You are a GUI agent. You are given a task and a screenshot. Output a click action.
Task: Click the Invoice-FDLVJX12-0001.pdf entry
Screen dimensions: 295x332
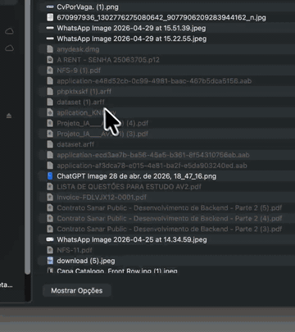coord(102,198)
